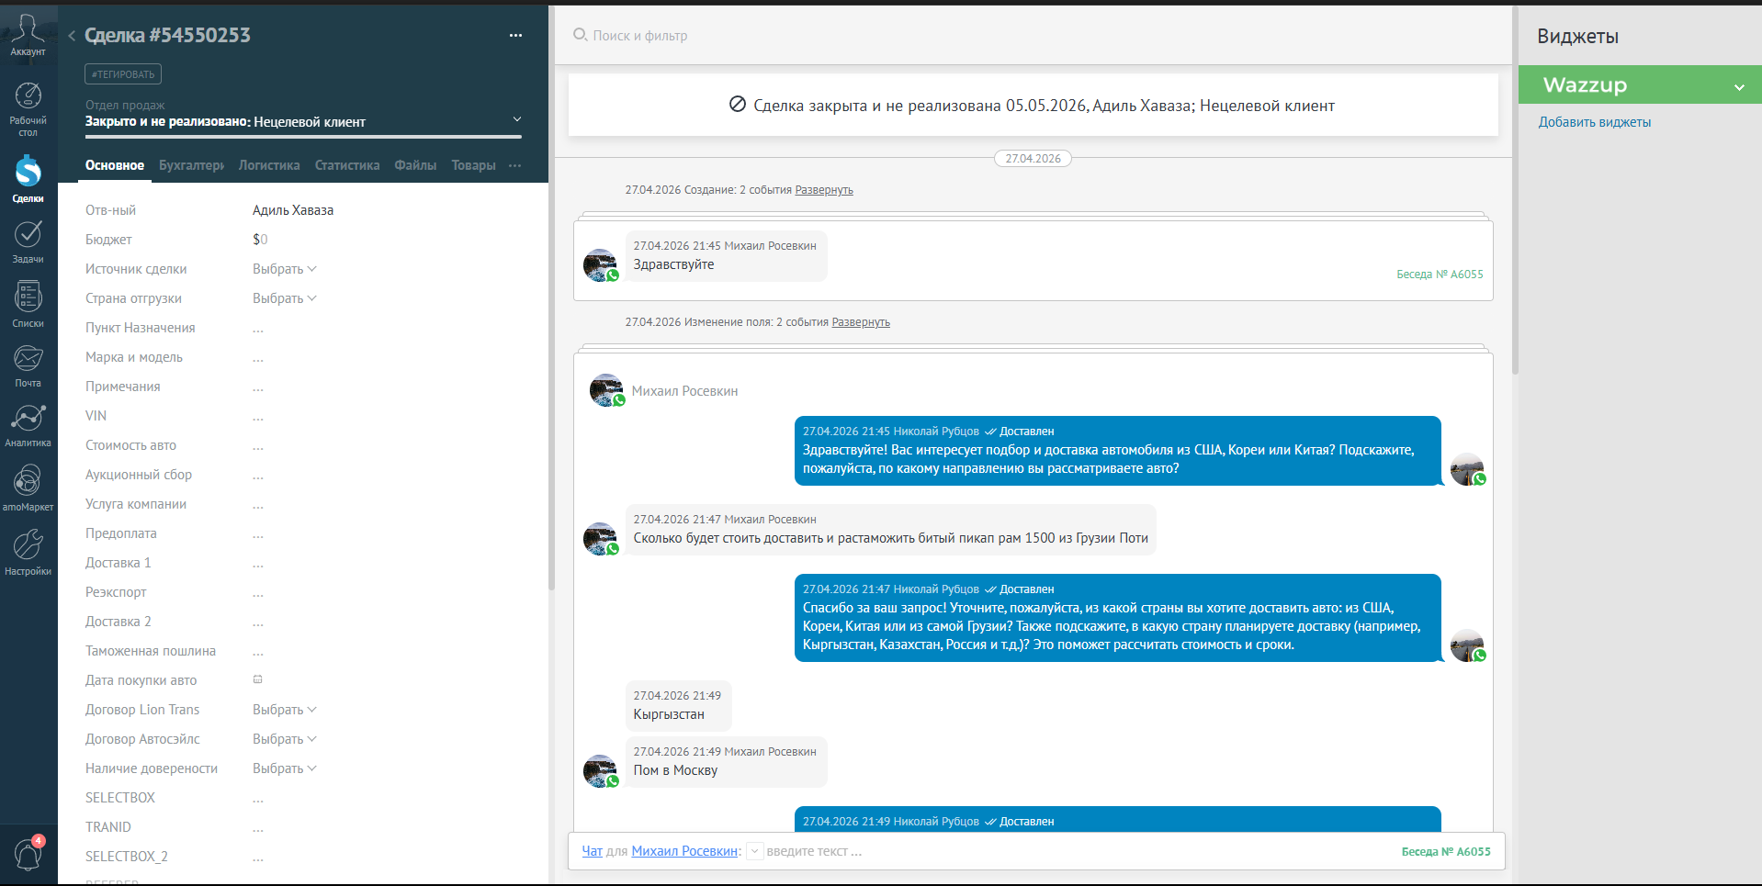
Task: Click Развернуть link for Изменение поля events
Action: coord(861,322)
